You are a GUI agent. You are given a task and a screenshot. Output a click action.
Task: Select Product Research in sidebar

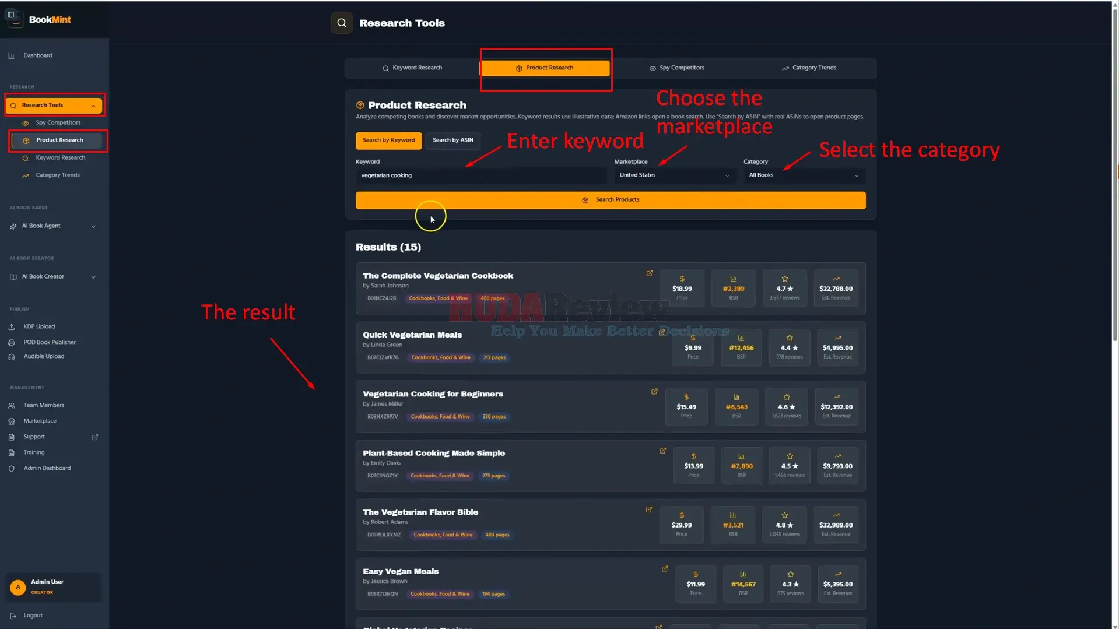tap(57, 140)
